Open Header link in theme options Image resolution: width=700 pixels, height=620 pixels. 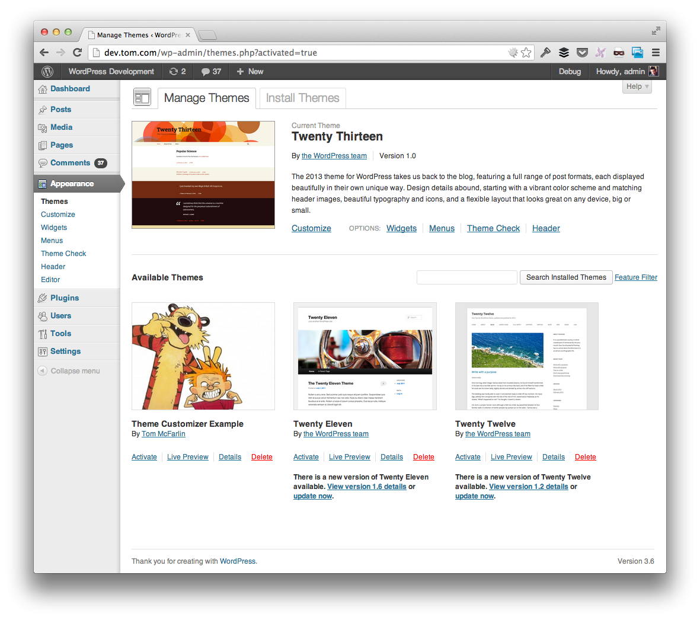(545, 228)
